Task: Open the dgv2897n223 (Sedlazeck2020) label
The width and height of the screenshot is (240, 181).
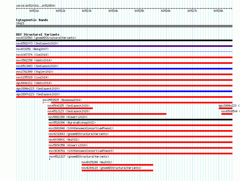Action: pos(38,94)
